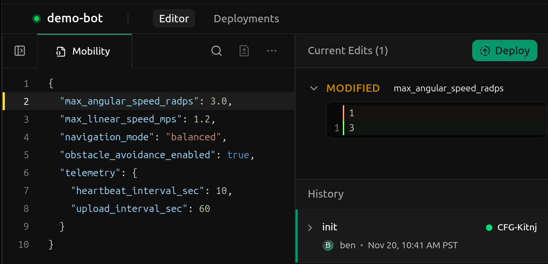Switch to the Editor tab

point(174,19)
